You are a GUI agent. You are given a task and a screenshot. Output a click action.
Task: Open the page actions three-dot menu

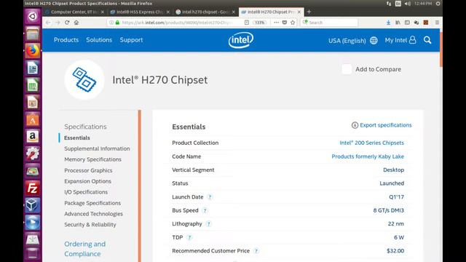276,23
